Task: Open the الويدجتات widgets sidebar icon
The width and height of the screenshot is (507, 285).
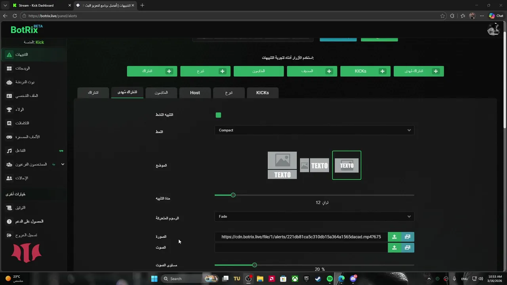Action: 9,68
